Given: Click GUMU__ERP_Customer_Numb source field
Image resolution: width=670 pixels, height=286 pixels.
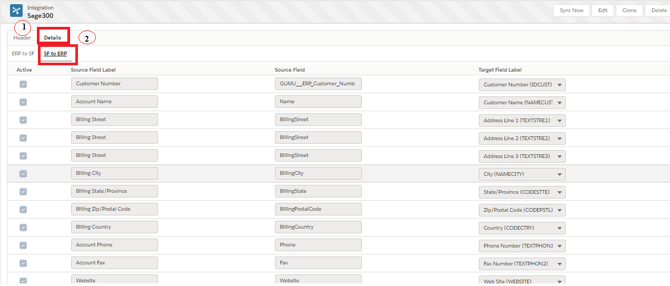Looking at the screenshot, I should pyautogui.click(x=318, y=84).
